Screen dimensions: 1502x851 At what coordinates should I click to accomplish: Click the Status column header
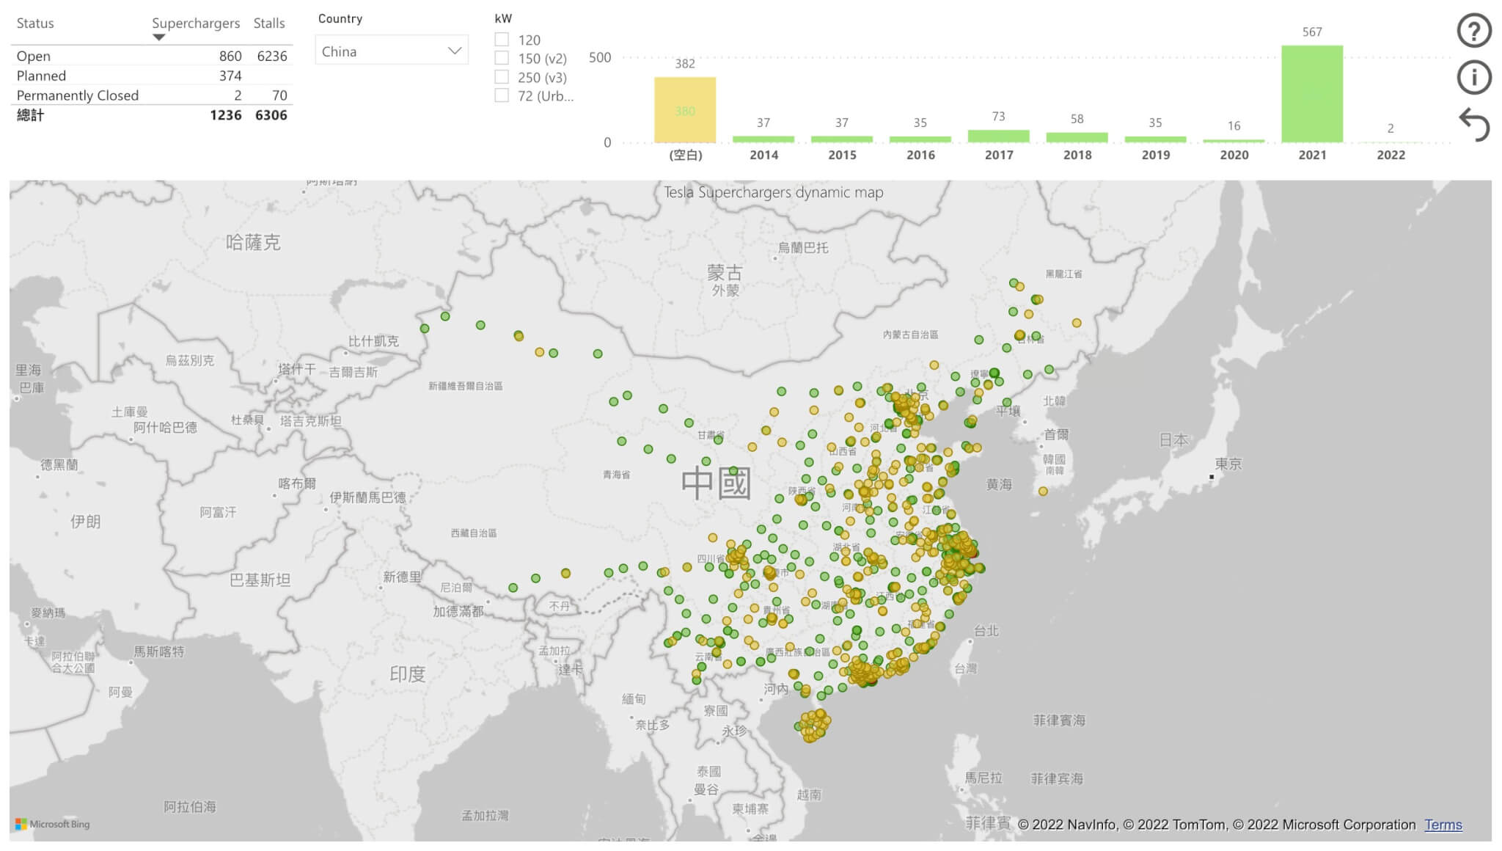35,23
